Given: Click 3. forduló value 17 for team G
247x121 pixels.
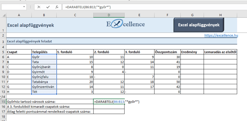Looking at the screenshot, I should tap(139, 87).
